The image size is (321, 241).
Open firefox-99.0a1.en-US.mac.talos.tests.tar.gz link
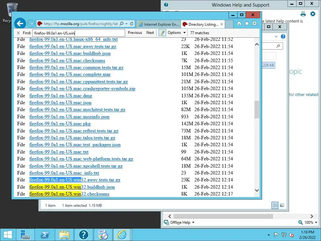(x=72, y=138)
